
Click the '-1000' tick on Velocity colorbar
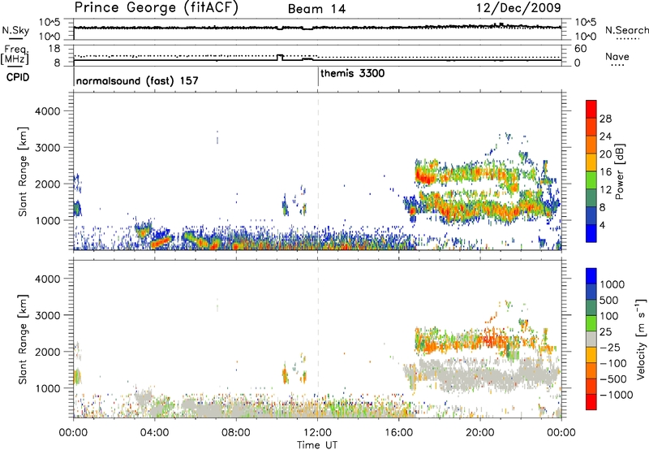point(616,395)
